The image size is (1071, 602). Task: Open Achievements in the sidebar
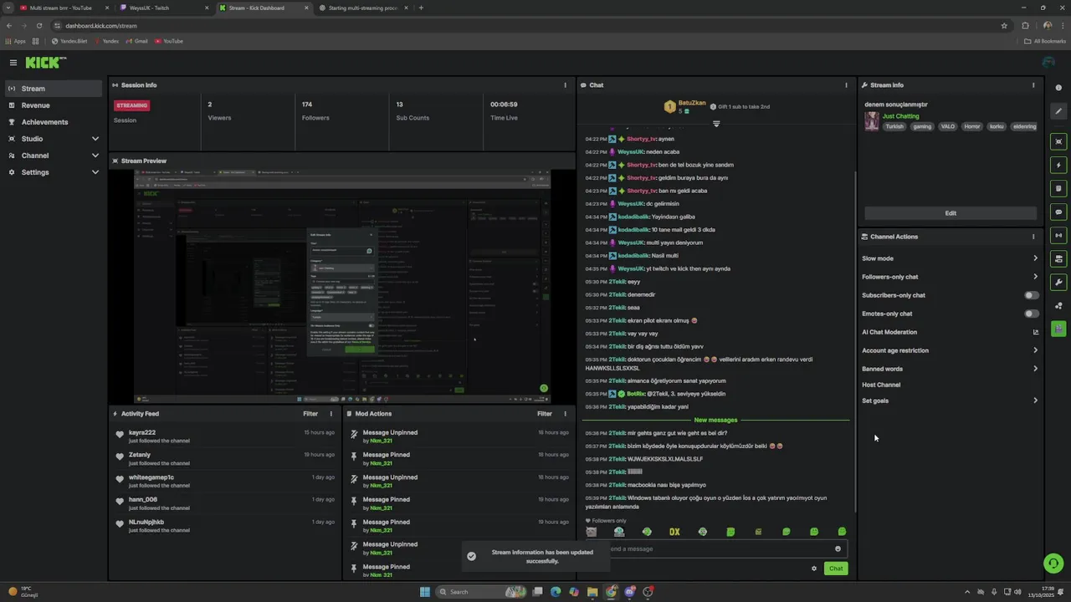pos(54,122)
